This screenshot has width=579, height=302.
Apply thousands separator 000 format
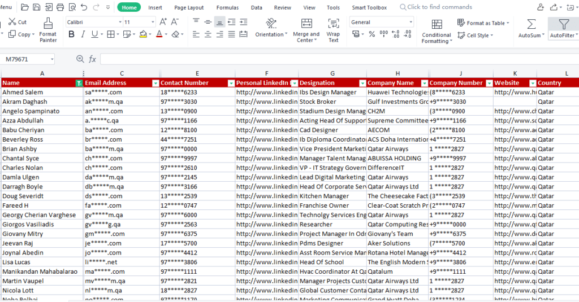click(384, 34)
